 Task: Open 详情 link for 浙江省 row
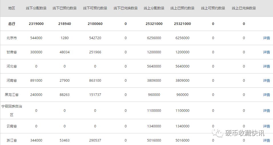pyautogui.click(x=266, y=140)
